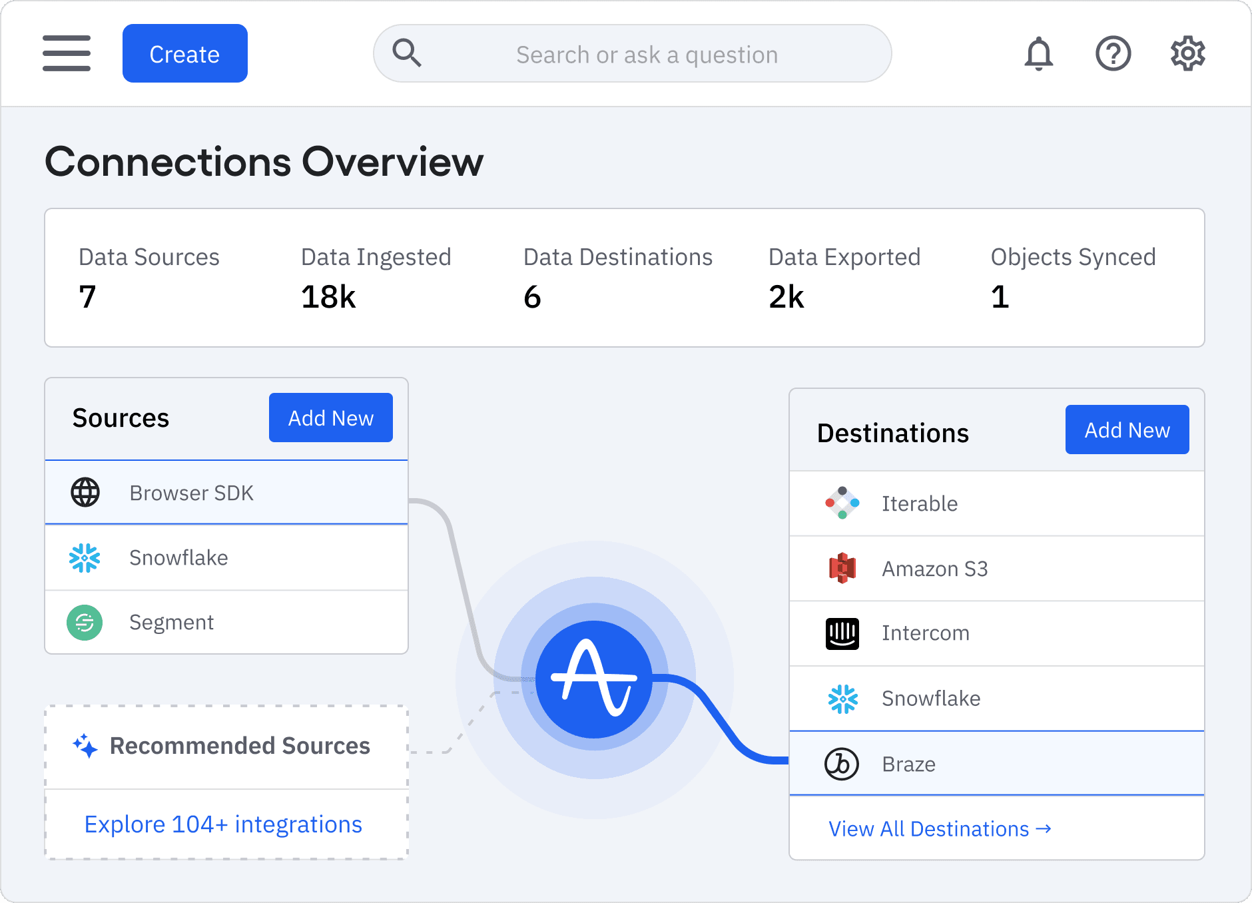1252x903 pixels.
Task: Click the Braze logo icon
Action: [x=842, y=764]
